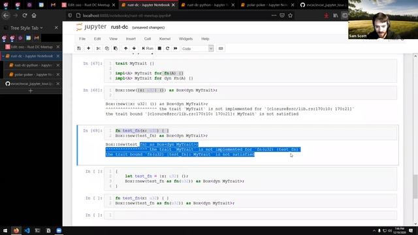Add new tab with sidebar plus button
The image size is (418, 235).
point(31,91)
